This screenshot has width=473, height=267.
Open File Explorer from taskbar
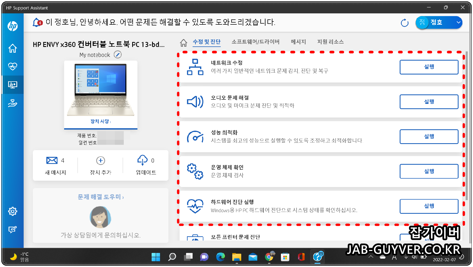237,257
